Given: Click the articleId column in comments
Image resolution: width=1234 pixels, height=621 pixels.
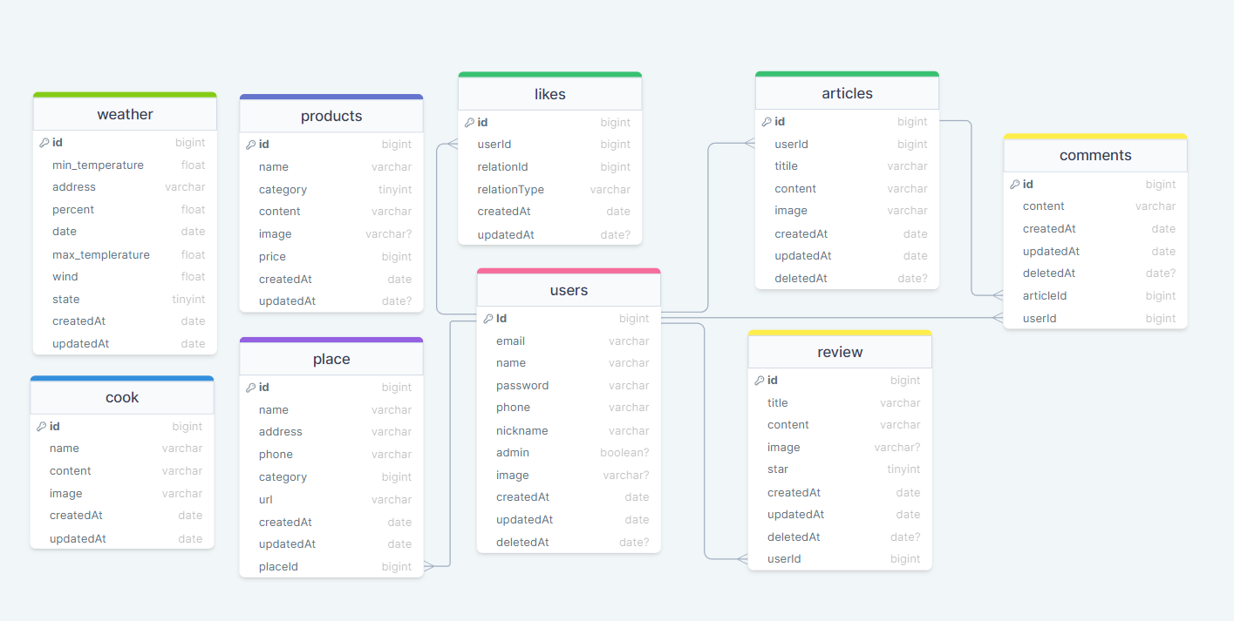Looking at the screenshot, I should click(1095, 296).
